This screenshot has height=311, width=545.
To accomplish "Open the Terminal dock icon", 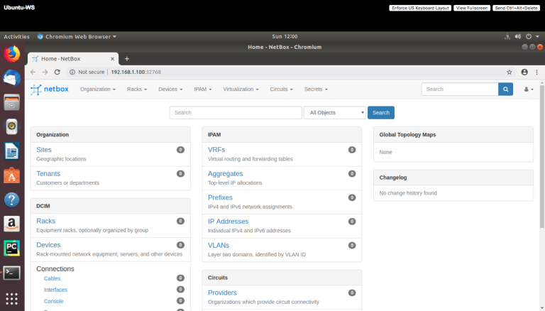I will coord(12,273).
